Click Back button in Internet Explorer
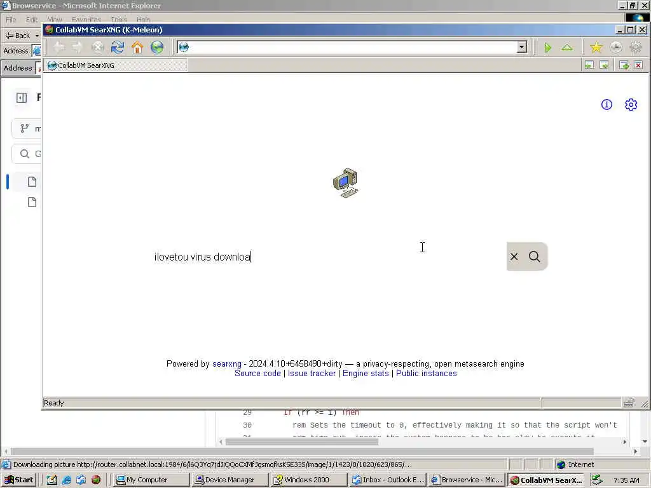The height and width of the screenshot is (488, 651). point(18,36)
